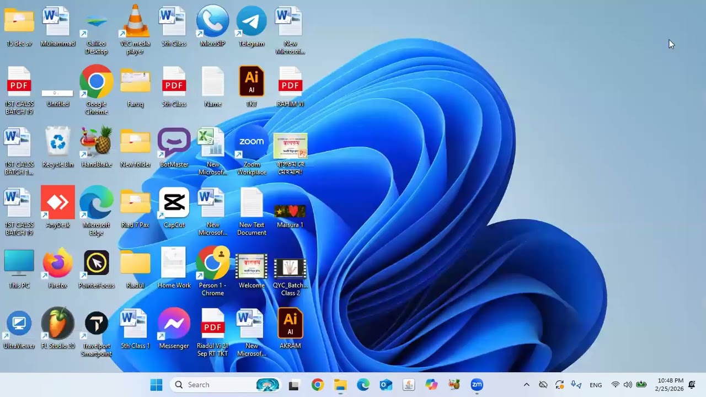Open the Wi-Fi network quick settings
706x397 pixels.
pyautogui.click(x=616, y=385)
